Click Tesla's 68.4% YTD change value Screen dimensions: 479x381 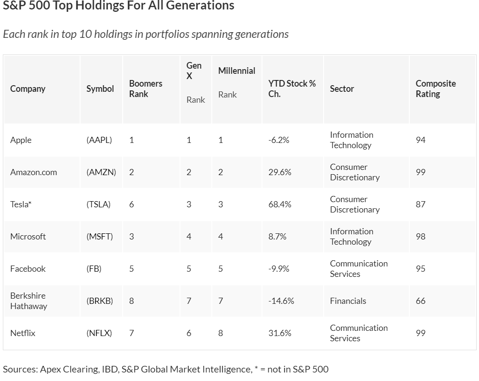[x=280, y=204]
